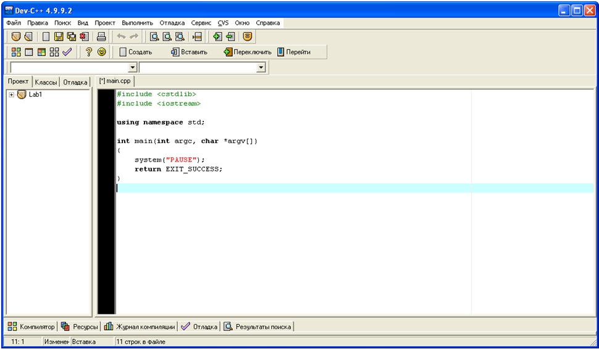The image size is (599, 349).
Task: Save the file with the floppy disk icon
Action: coord(59,36)
